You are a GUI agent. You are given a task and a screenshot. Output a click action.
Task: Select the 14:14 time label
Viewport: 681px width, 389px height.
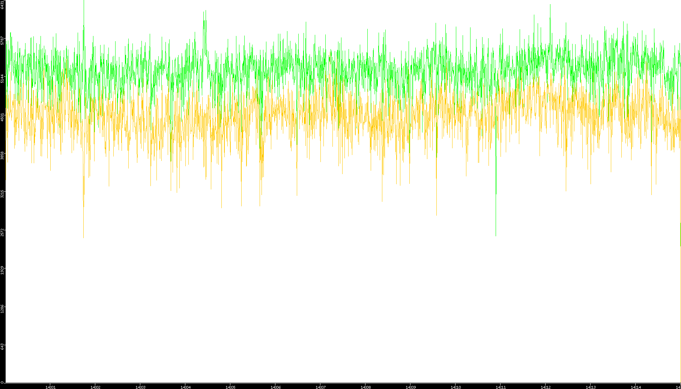pos(636,387)
